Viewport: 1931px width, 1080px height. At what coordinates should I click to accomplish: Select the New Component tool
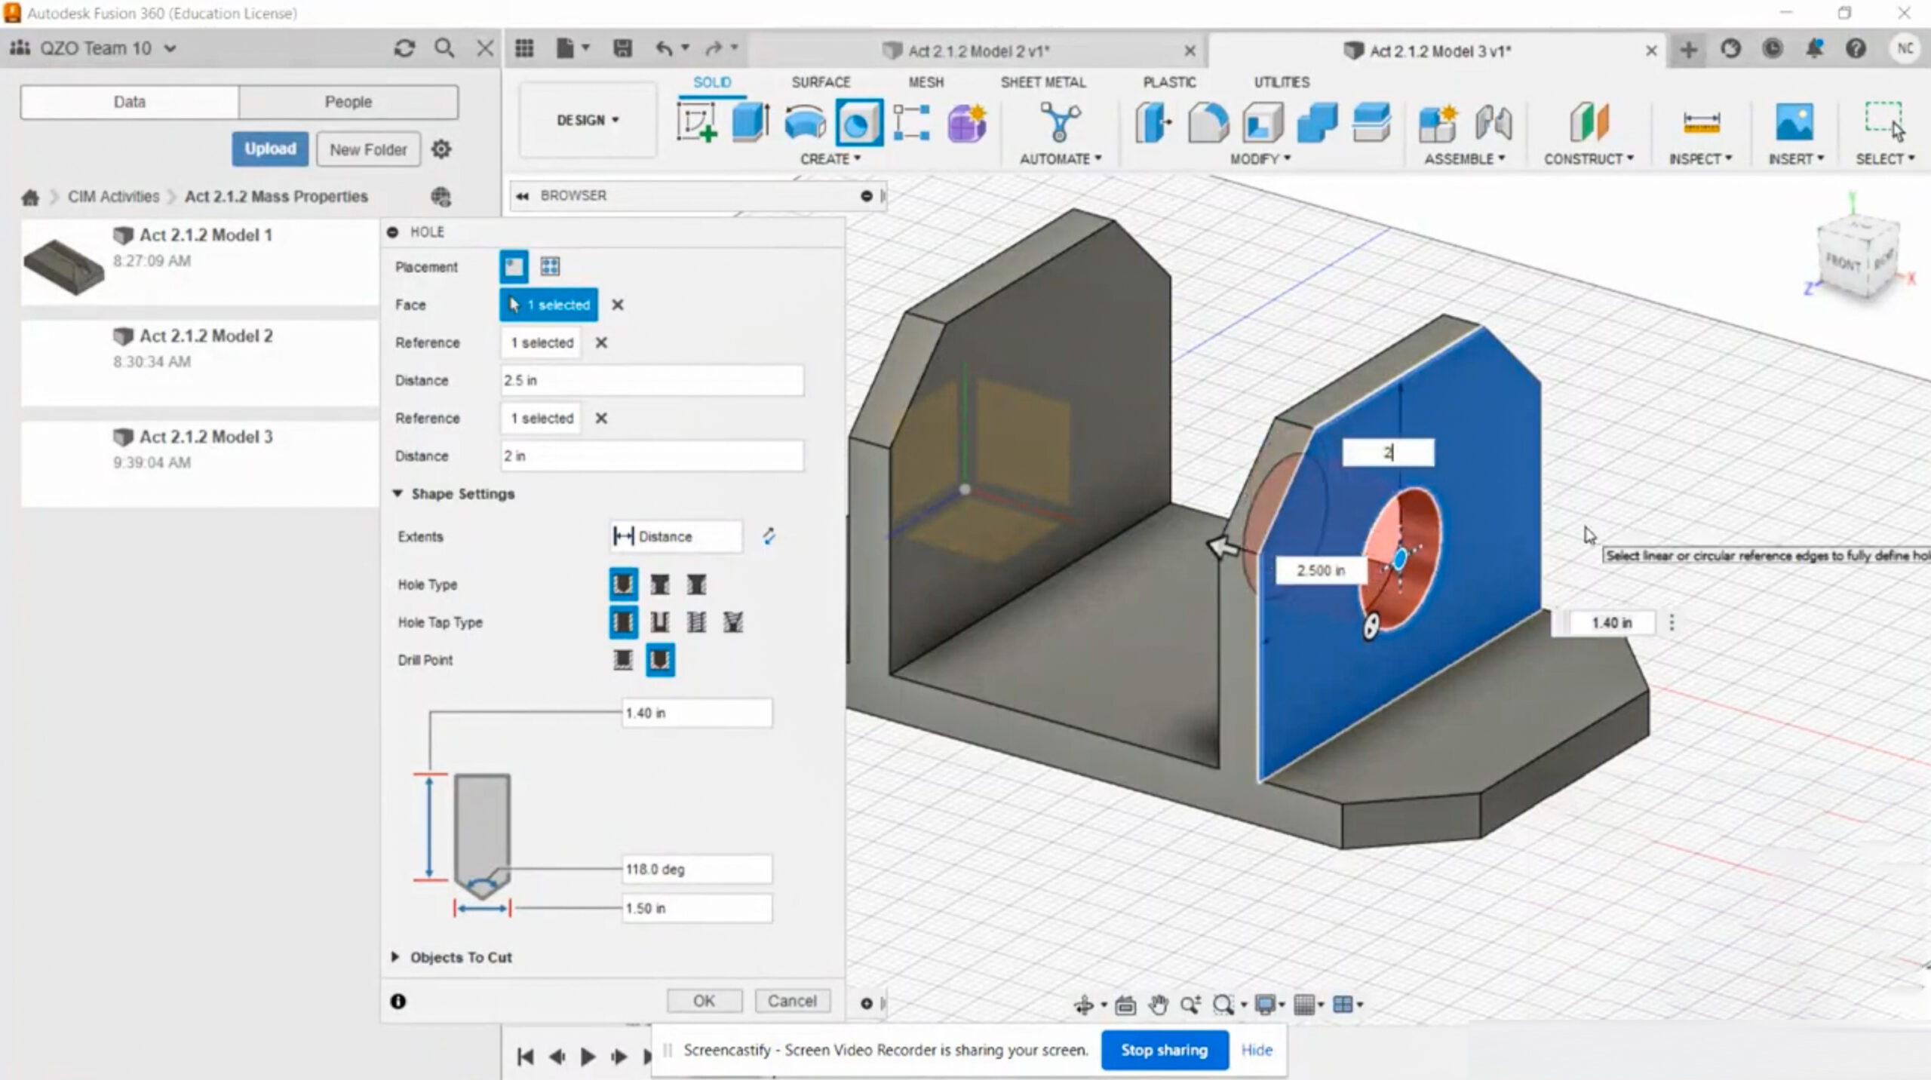[1437, 122]
